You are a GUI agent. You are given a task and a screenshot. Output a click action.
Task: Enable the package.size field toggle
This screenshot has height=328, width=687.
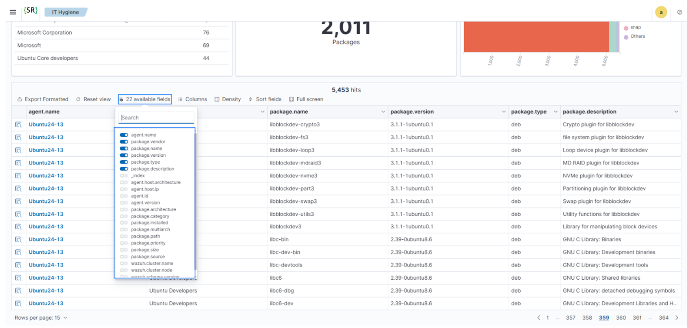[x=124, y=250]
